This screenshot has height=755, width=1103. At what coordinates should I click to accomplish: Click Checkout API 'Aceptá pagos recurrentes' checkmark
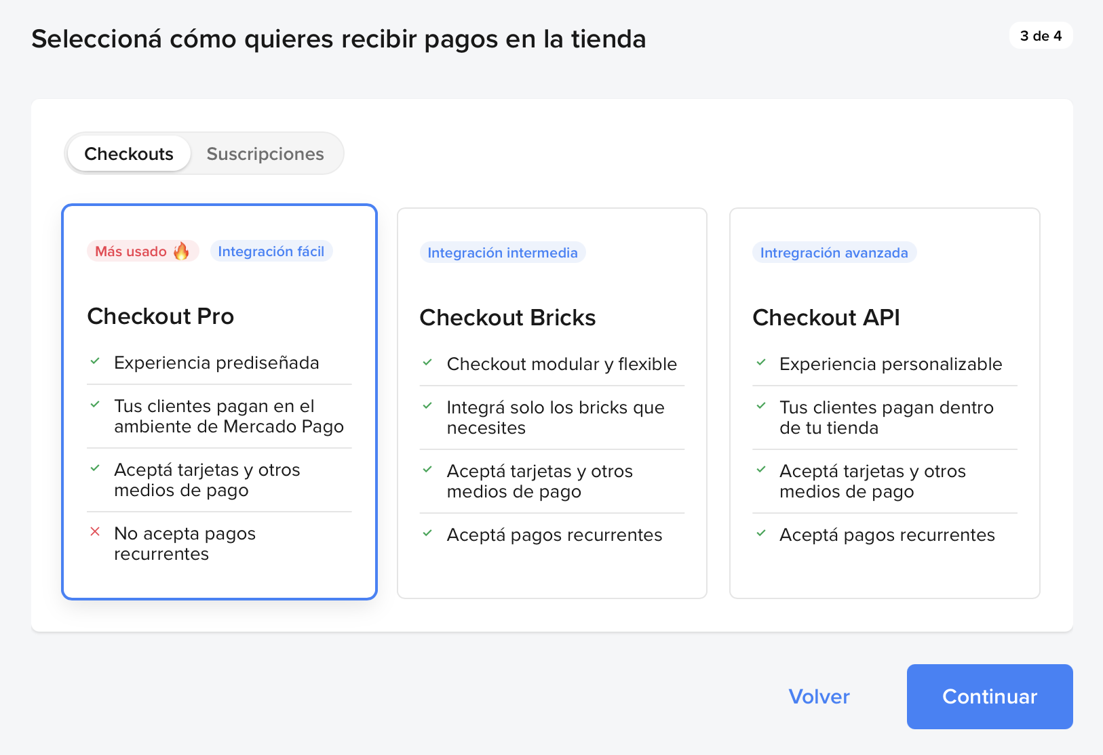coord(761,533)
